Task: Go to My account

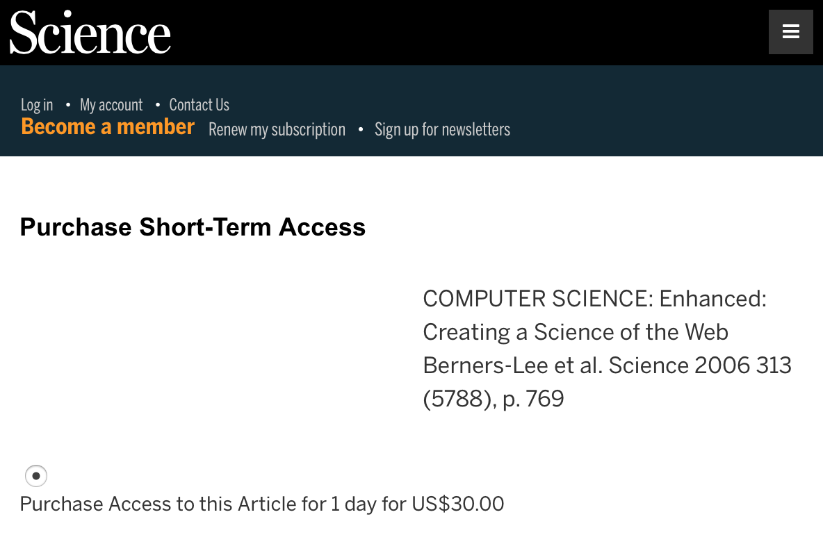Action: click(111, 105)
